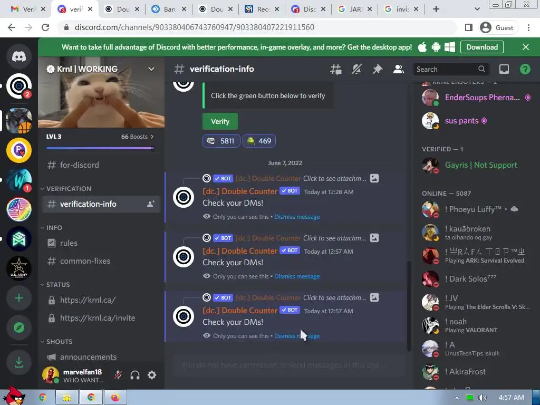Switch to the Rec browser tab
This screenshot has height=405, width=540.
pos(263,9)
